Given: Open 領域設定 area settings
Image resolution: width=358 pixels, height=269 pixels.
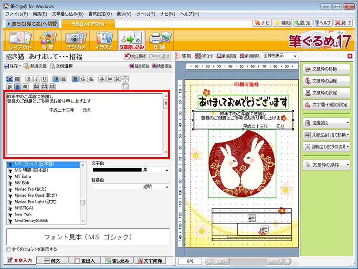Looking at the screenshot, I should (226, 56).
